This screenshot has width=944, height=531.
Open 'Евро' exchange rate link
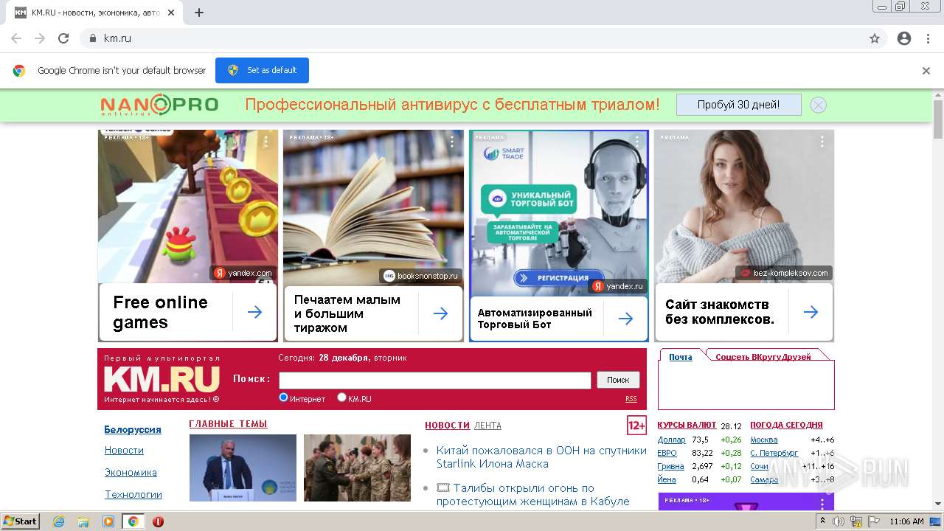(667, 453)
